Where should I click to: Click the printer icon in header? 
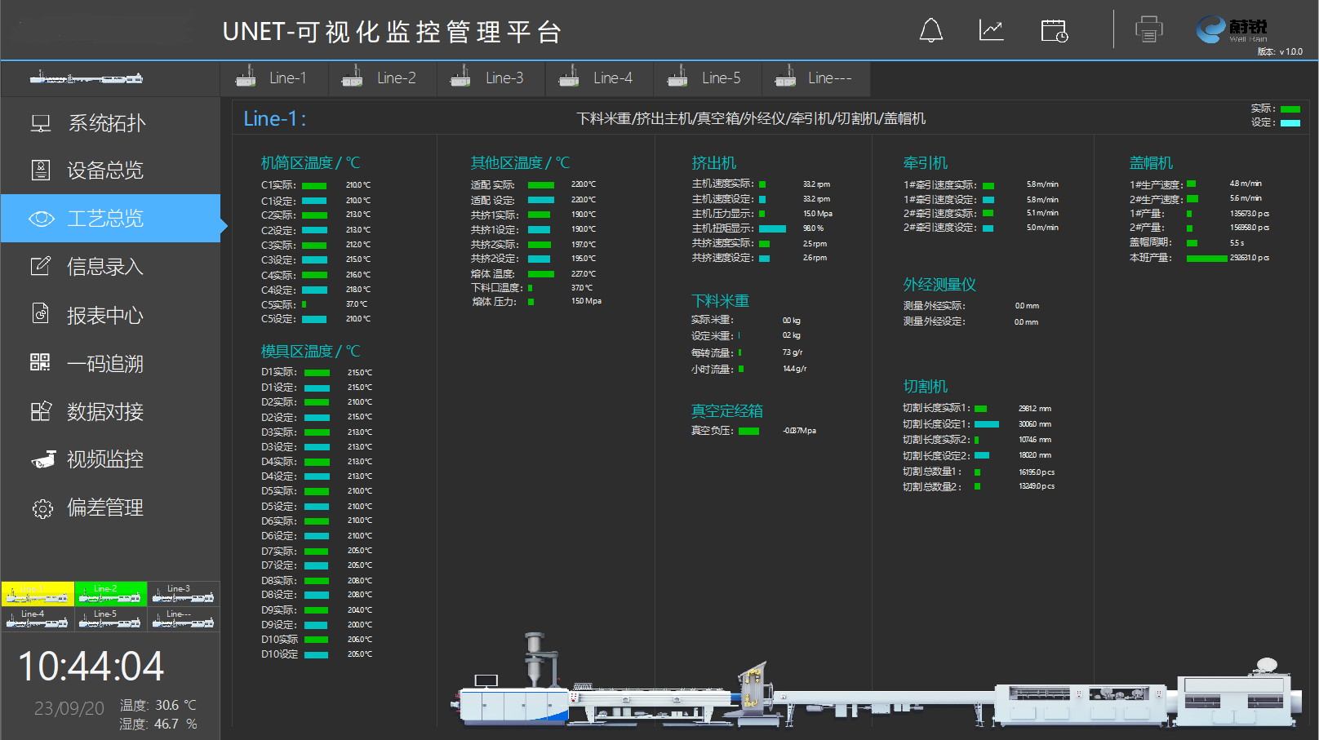[x=1148, y=30]
